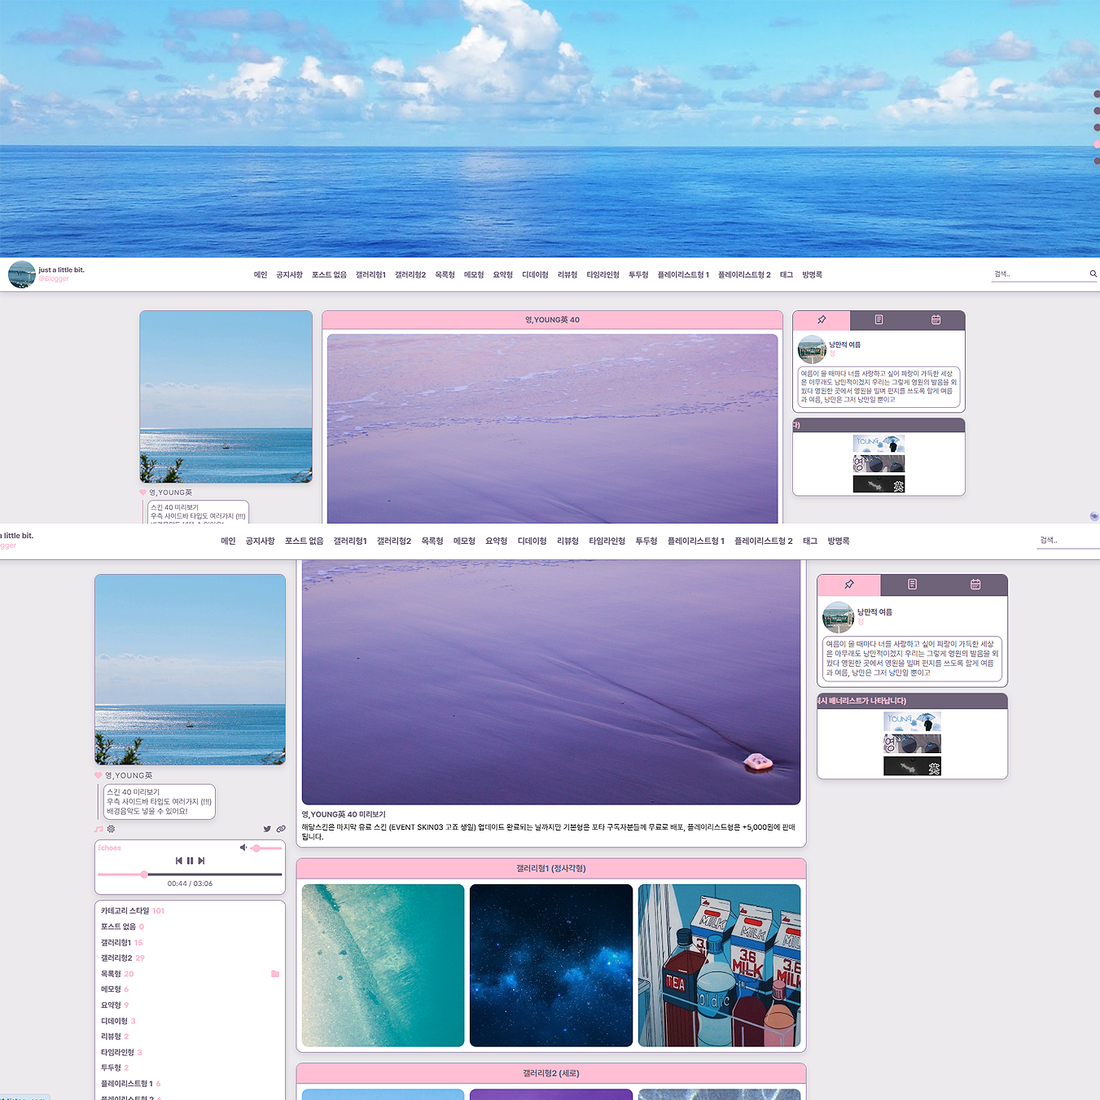Image resolution: width=1100 pixels, height=1100 pixels.
Task: Open the Twitter bird icon link
Action: (267, 829)
